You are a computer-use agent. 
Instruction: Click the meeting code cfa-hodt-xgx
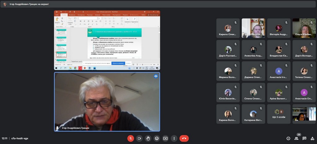coord(20,138)
